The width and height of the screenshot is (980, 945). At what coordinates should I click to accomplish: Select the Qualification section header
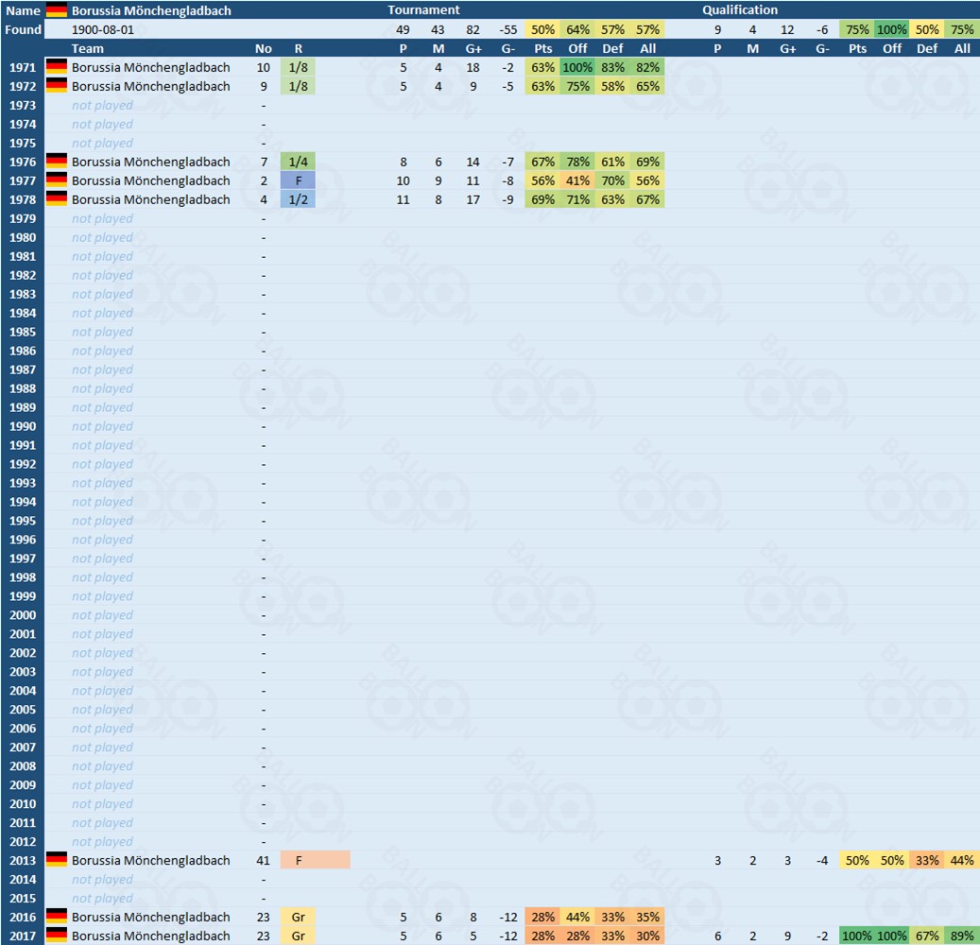coord(740,10)
